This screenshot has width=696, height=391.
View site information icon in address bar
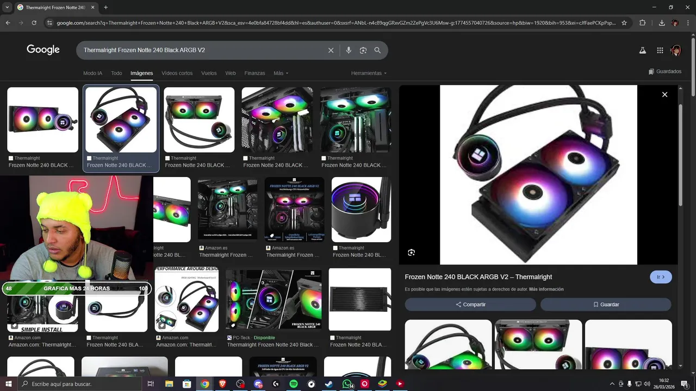click(x=49, y=23)
